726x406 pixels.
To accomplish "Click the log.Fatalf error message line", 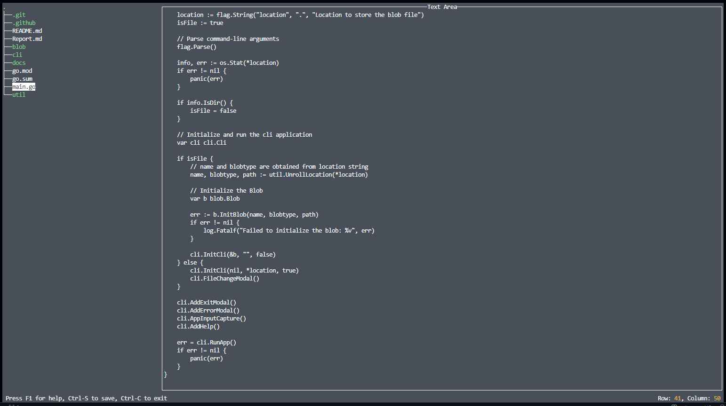I will click(289, 231).
